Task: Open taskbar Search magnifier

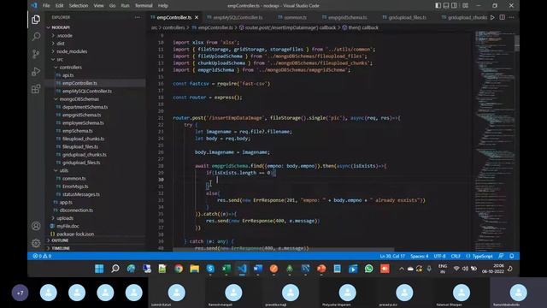Action: (x=115, y=269)
